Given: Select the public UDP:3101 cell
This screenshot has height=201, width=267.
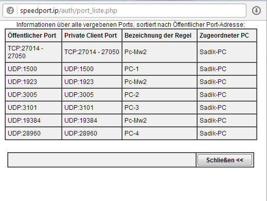Looking at the screenshot, I should pyautogui.click(x=33, y=108).
